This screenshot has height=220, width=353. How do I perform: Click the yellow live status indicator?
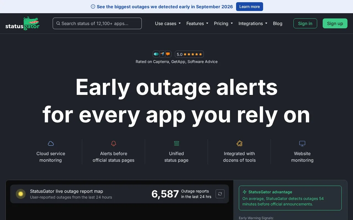(x=21, y=194)
